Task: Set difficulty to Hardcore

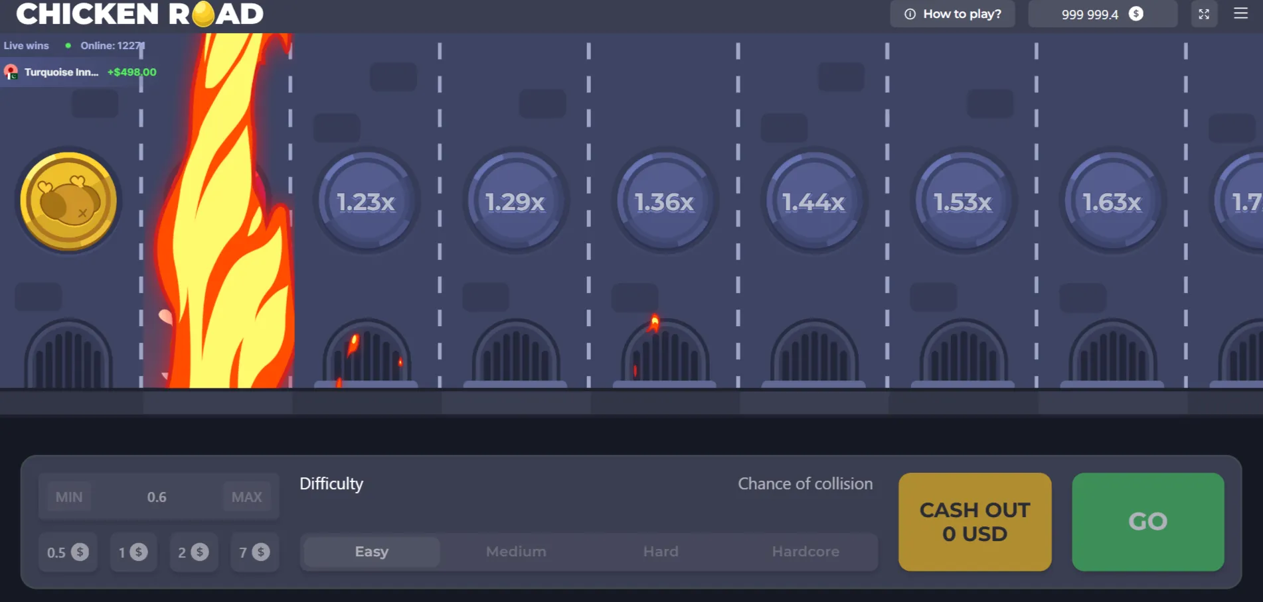Action: pyautogui.click(x=805, y=552)
